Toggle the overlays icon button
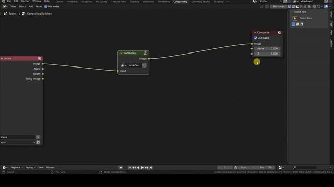The height and width of the screenshot is (187, 334). 326,7
